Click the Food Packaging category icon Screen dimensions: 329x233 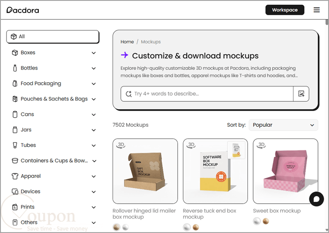[x=15, y=83]
